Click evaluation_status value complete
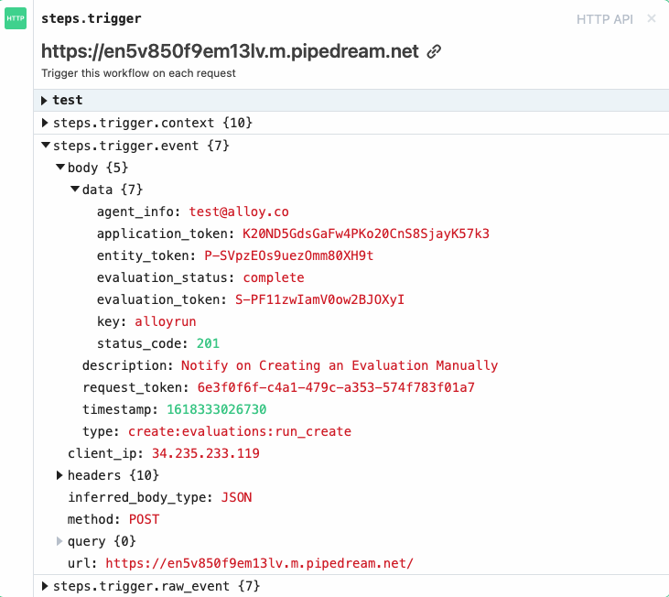Screen dimensions: 669x597 pyautogui.click(x=274, y=277)
